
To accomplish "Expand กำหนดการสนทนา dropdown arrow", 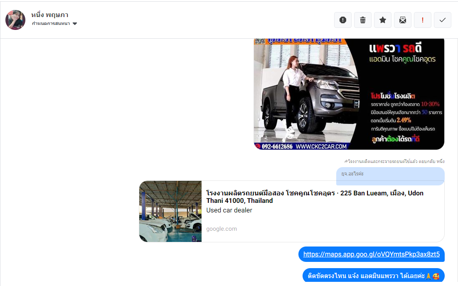I will pos(75,24).
